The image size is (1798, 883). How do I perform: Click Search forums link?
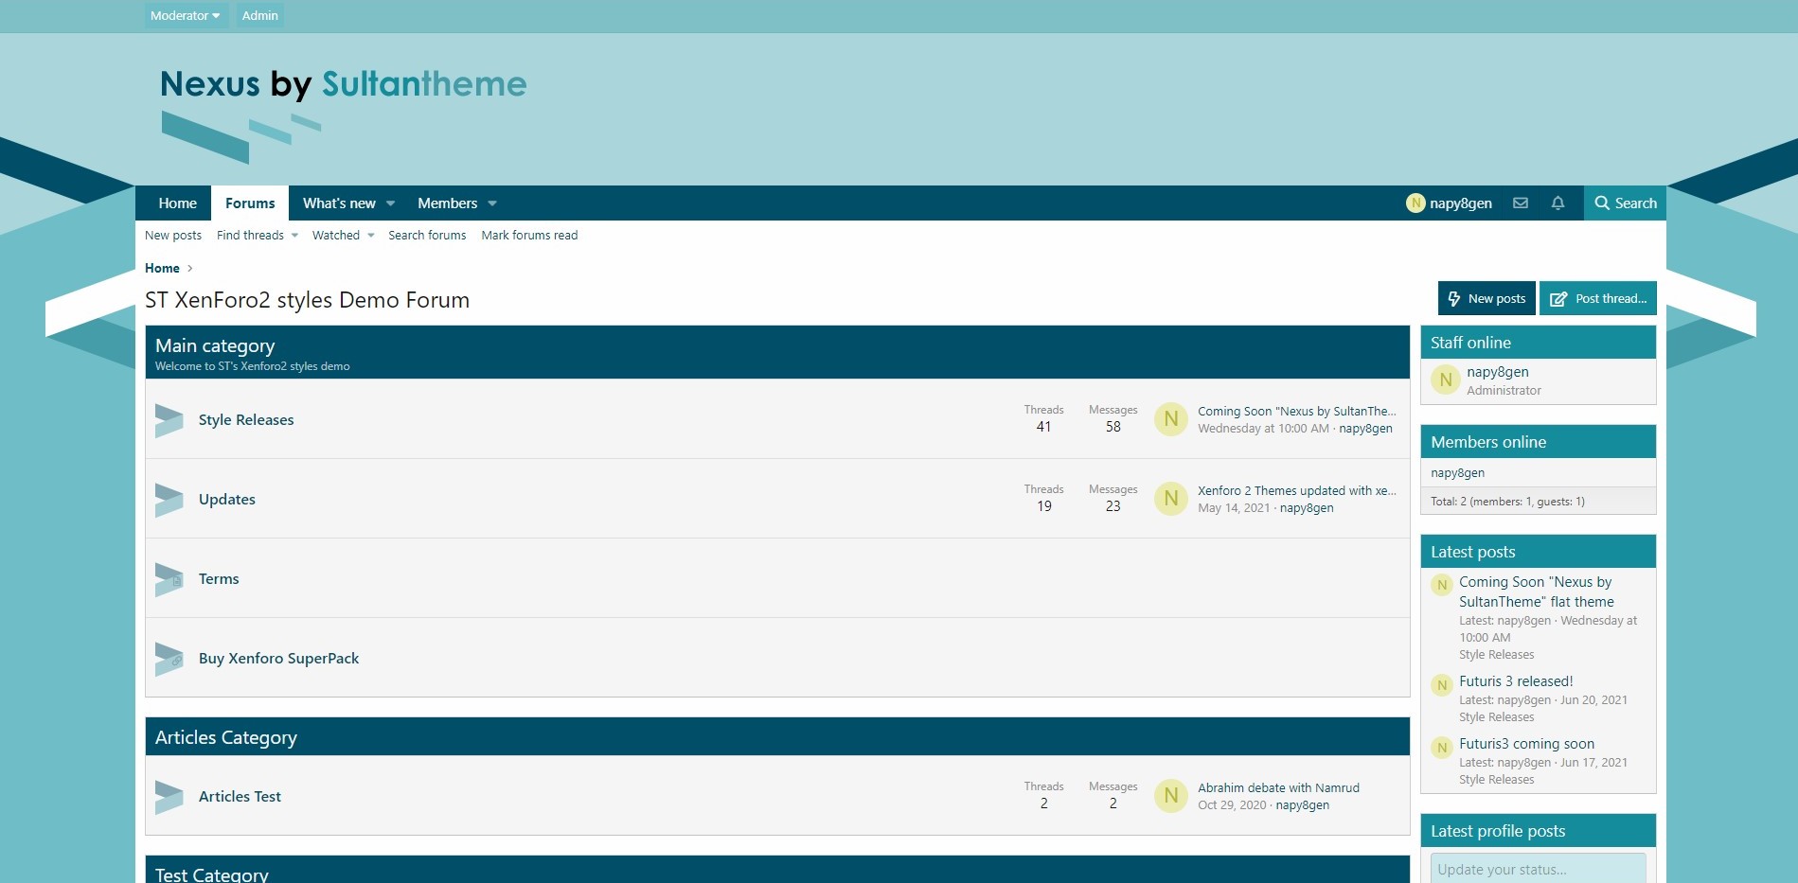[x=427, y=236]
